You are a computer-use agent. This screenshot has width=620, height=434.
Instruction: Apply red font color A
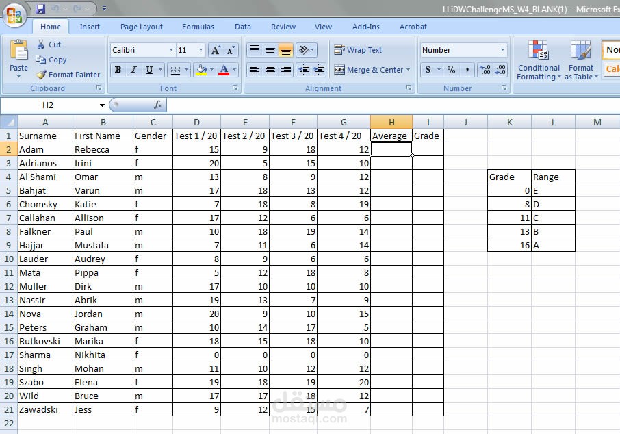click(224, 70)
